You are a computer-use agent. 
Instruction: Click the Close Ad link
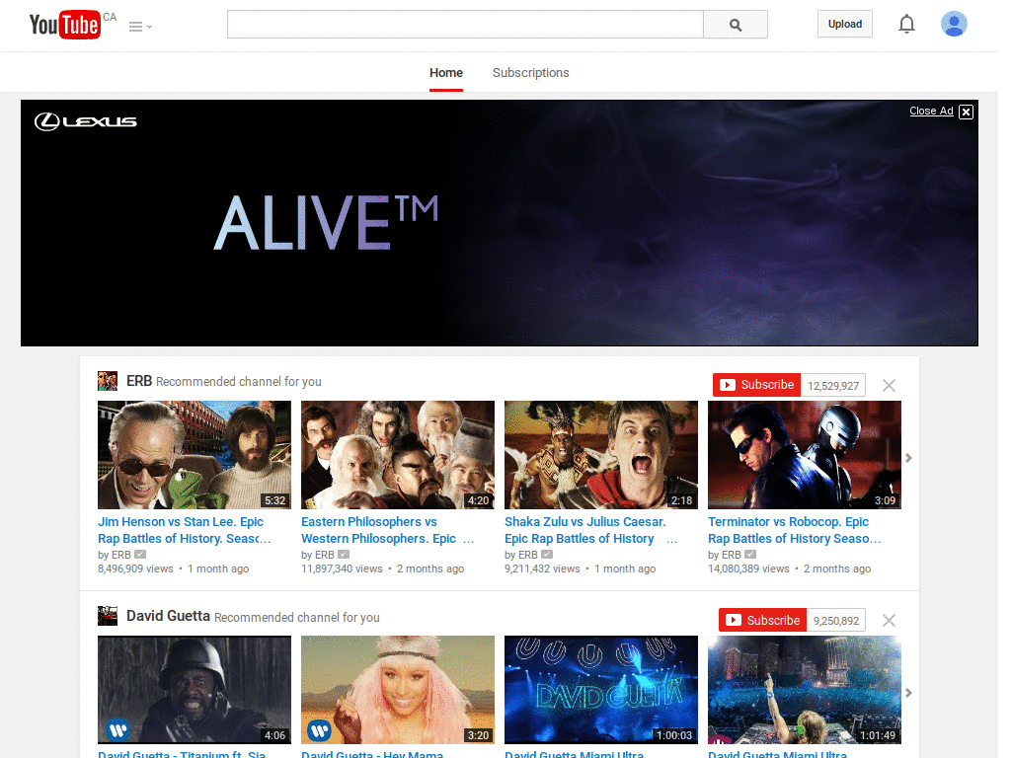931,111
